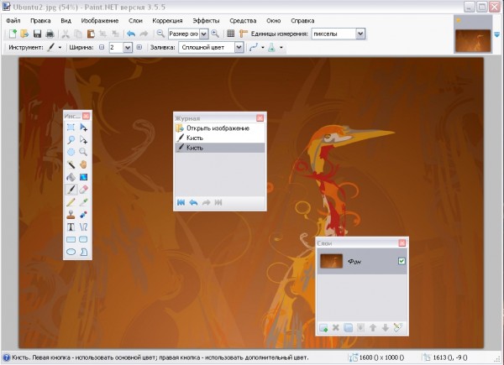Open the Правка menu

(40, 20)
